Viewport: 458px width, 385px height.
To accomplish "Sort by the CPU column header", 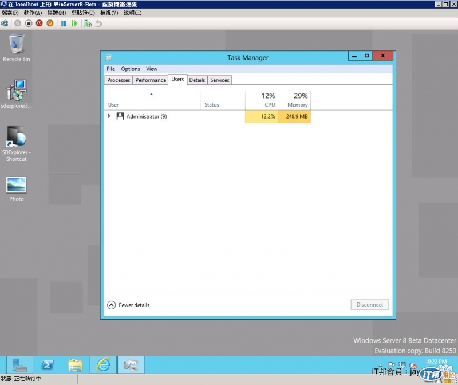I will (262, 100).
